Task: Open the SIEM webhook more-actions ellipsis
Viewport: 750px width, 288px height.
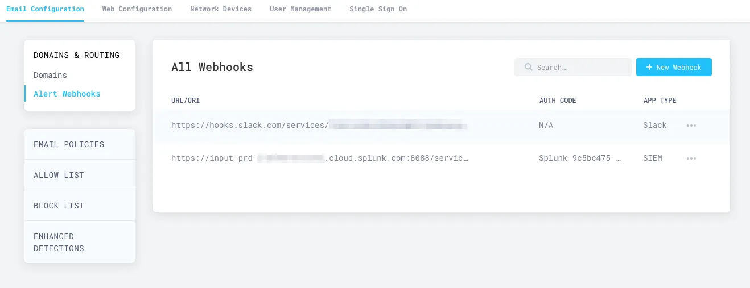Action: coord(691,158)
